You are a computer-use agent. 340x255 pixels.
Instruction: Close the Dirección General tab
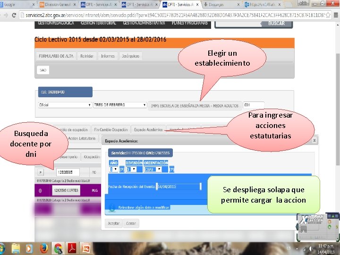[75, 4]
